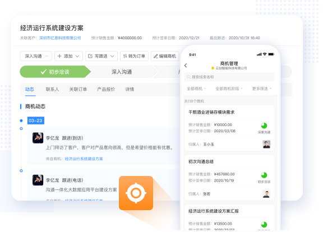Select the 深入沟通 stage step
323x232 pixels.
122,72
